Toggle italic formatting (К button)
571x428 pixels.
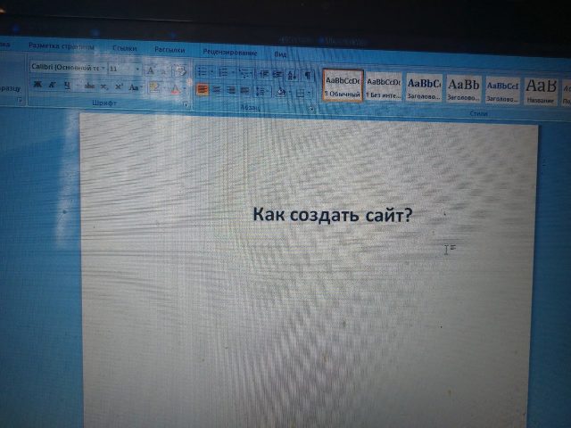coord(52,86)
